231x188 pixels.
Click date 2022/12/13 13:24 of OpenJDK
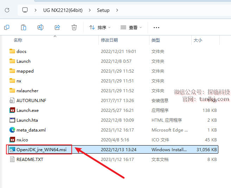(118, 150)
